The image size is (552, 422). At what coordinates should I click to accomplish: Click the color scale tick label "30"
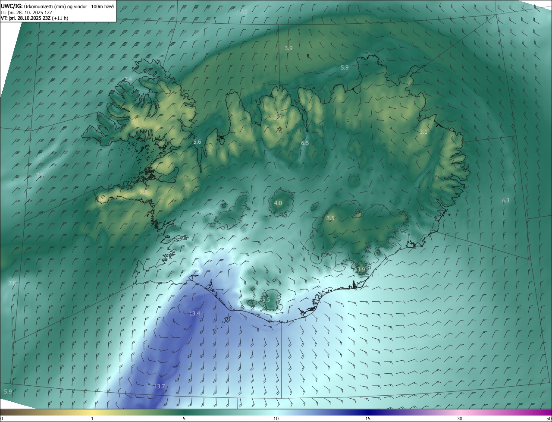coord(460,419)
